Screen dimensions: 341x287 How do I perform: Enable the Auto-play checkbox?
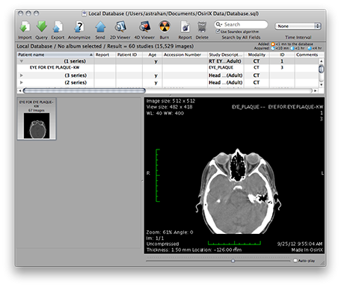pos(295,260)
